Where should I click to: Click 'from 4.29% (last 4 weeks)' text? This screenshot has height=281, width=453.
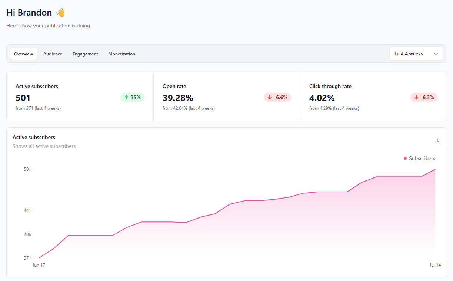tap(334, 108)
